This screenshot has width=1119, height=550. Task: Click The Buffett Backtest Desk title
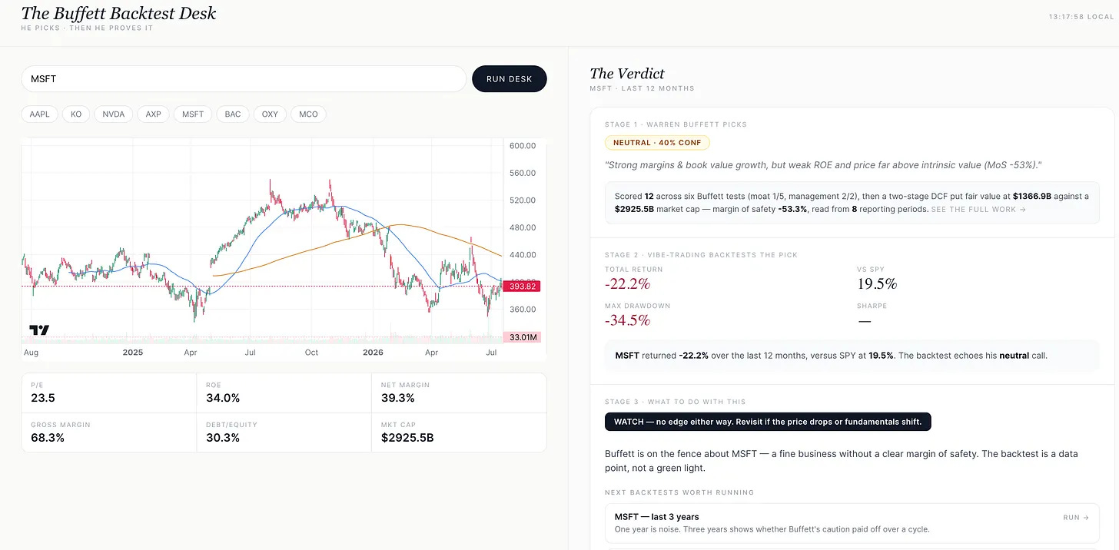[119, 14]
